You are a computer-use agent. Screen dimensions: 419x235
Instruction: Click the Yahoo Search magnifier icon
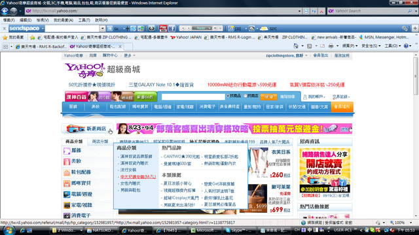[410, 11]
